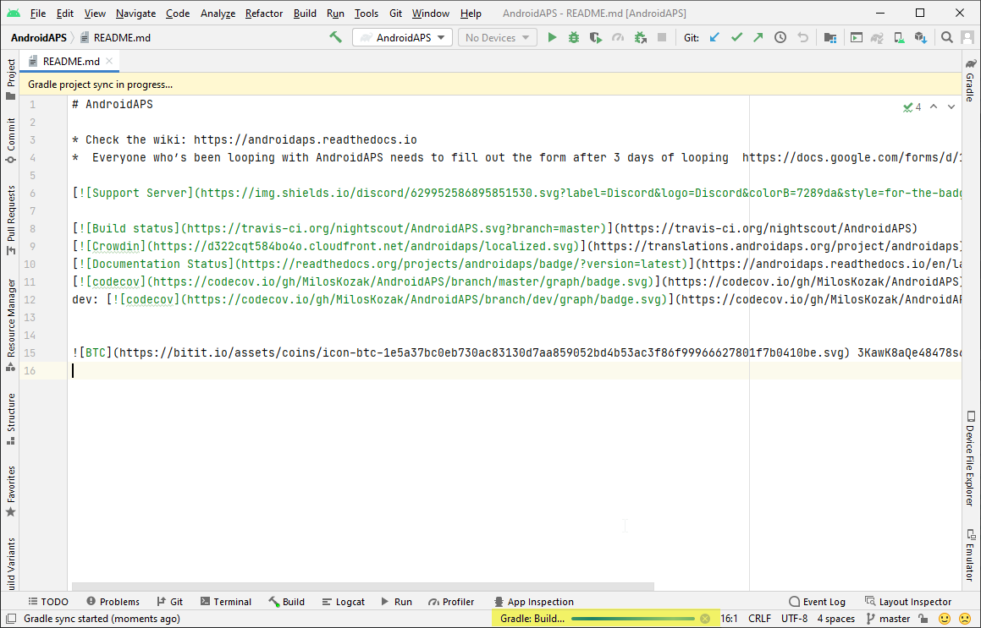Open the UTF-8 encoding selector
The width and height of the screenshot is (981, 628).
[794, 619]
